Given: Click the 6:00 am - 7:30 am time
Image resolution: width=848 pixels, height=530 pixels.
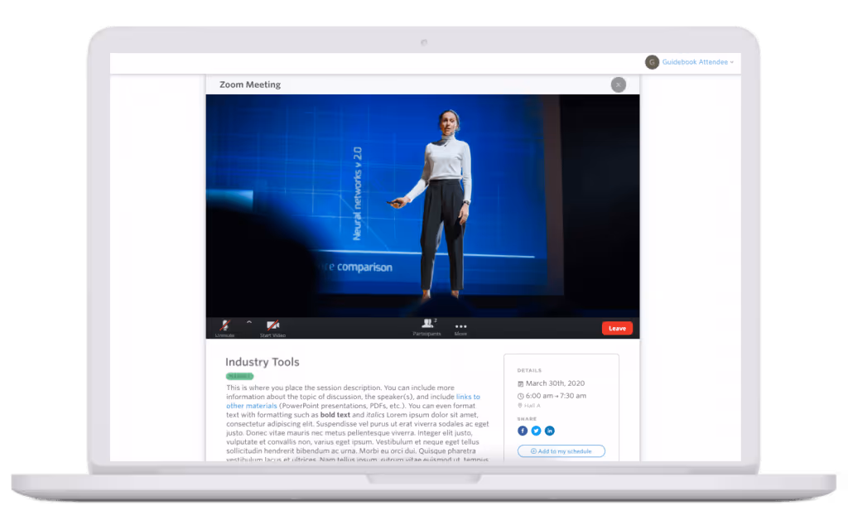Looking at the screenshot, I should [556, 395].
